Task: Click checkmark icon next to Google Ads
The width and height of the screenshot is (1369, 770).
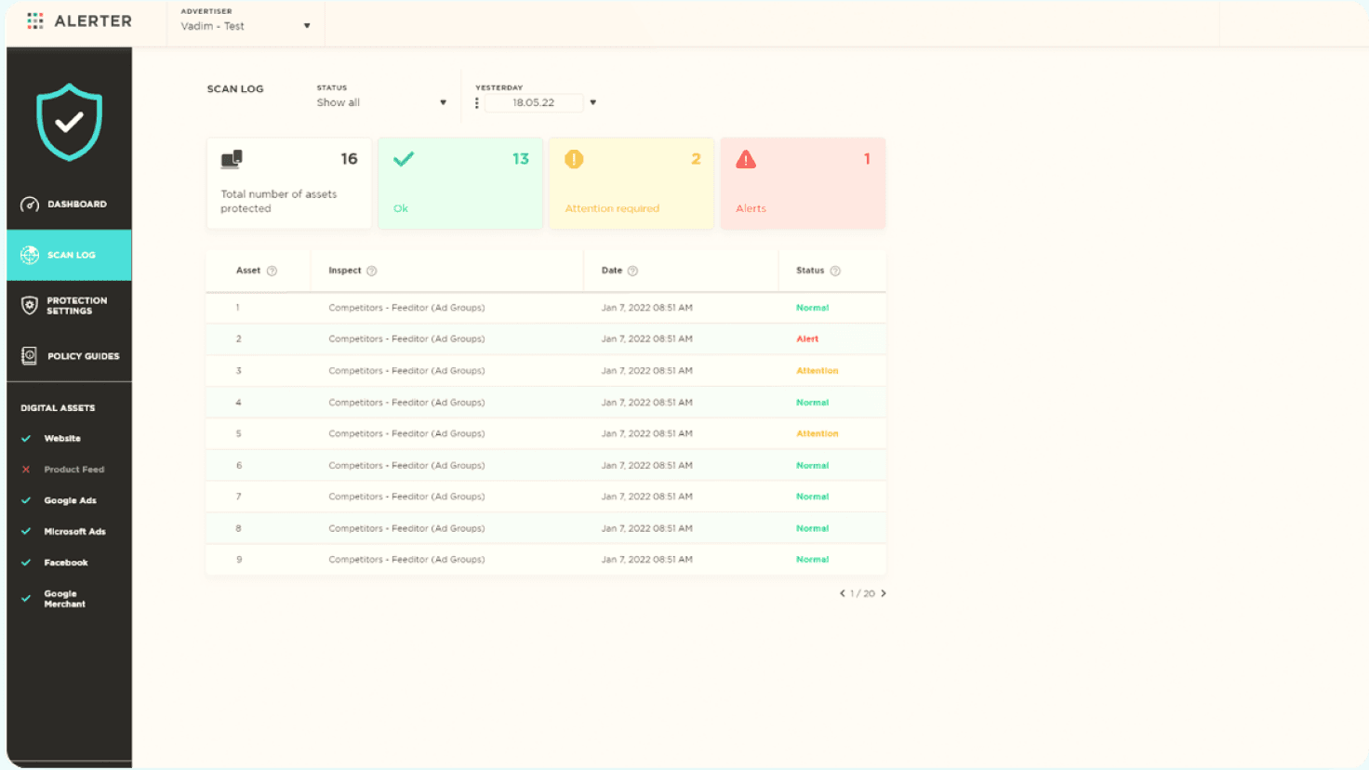Action: [26, 500]
